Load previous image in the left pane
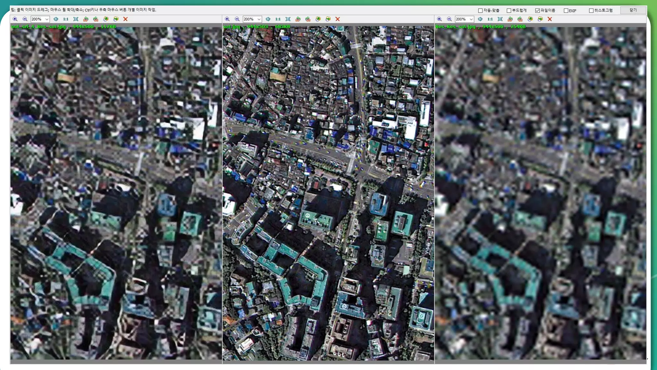The width and height of the screenshot is (657, 370). [106, 19]
